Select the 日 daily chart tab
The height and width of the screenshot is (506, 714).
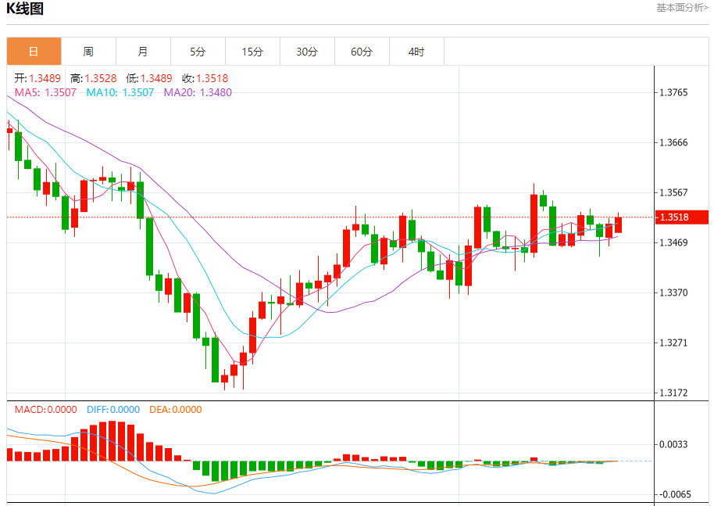coord(34,52)
